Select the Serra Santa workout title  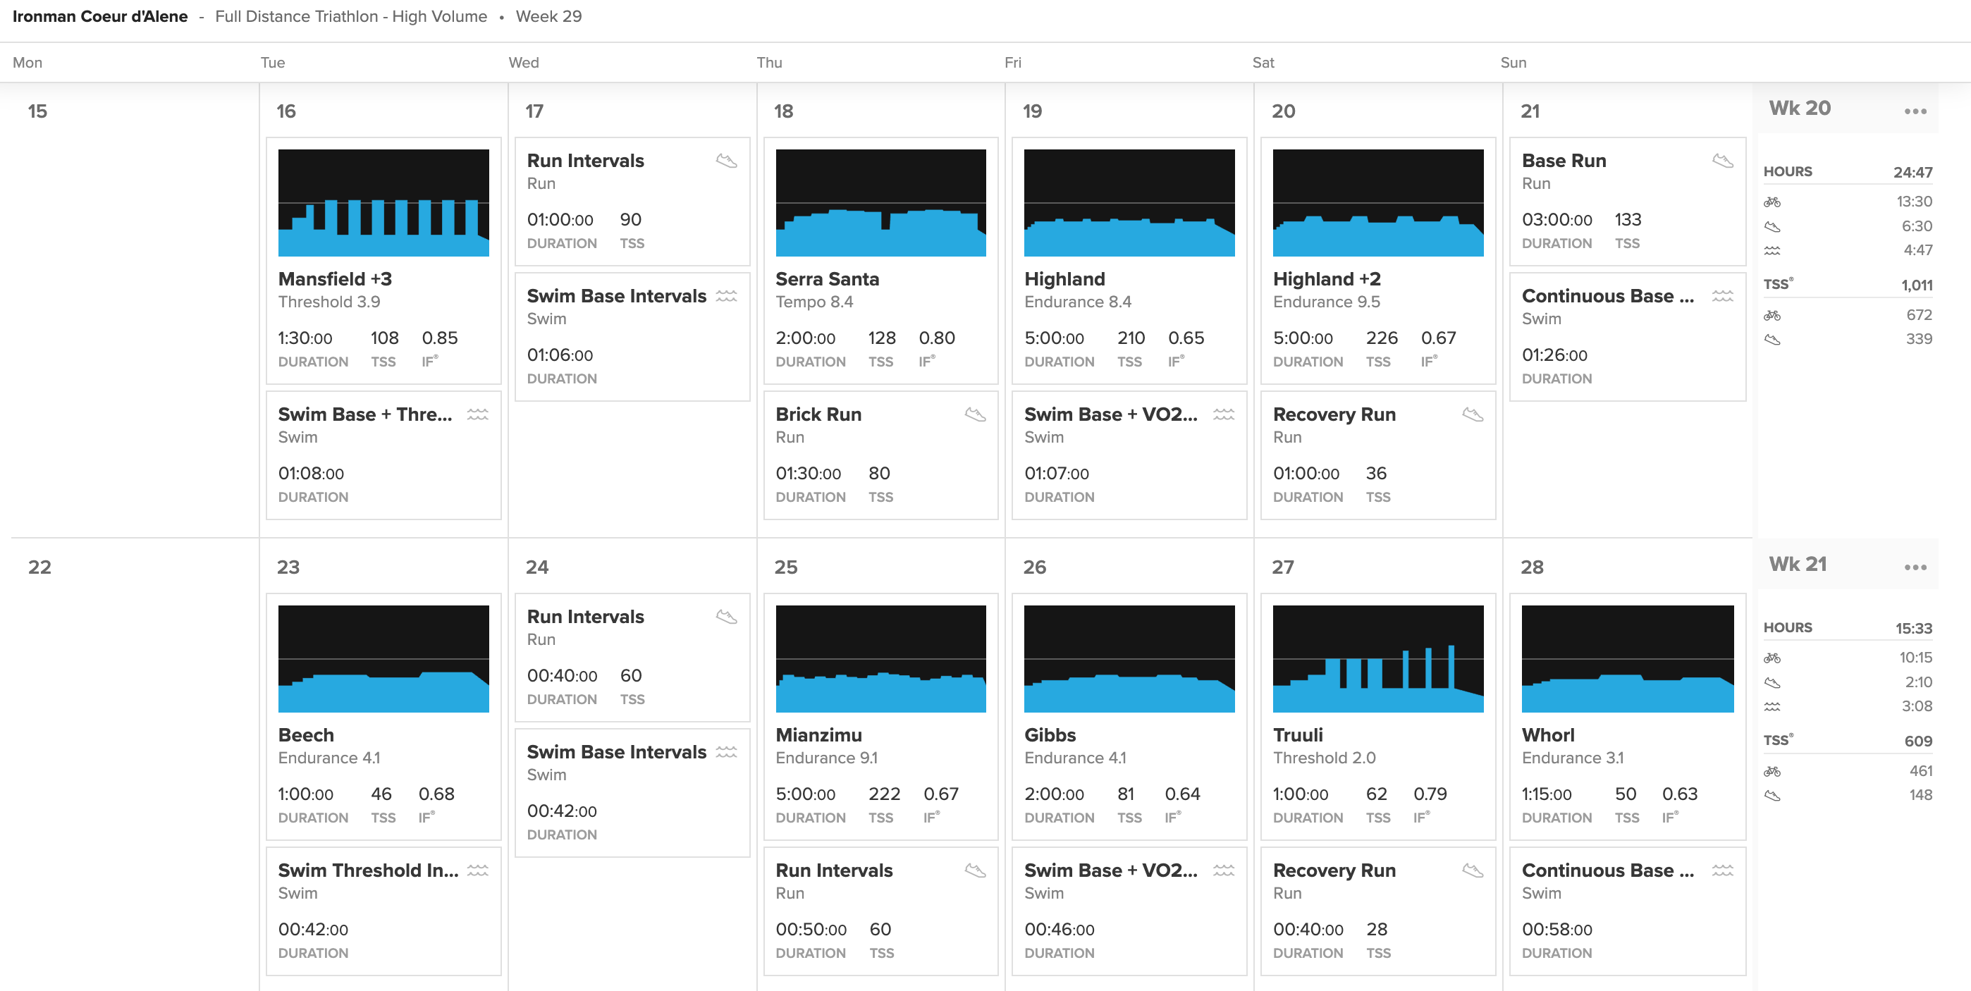[x=826, y=279]
